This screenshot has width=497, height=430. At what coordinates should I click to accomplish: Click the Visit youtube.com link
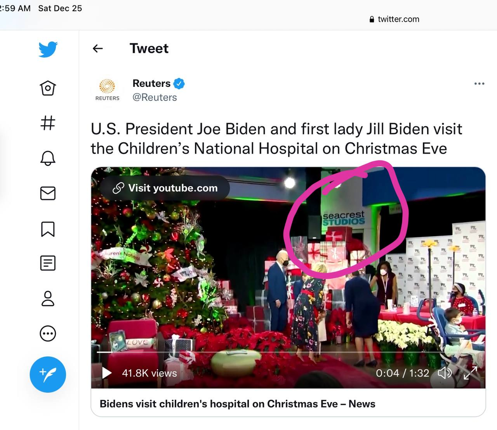pyautogui.click(x=165, y=188)
